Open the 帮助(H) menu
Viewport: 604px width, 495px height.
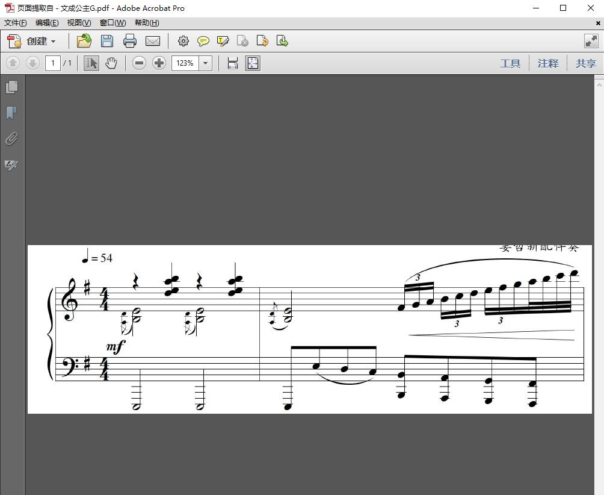point(147,23)
